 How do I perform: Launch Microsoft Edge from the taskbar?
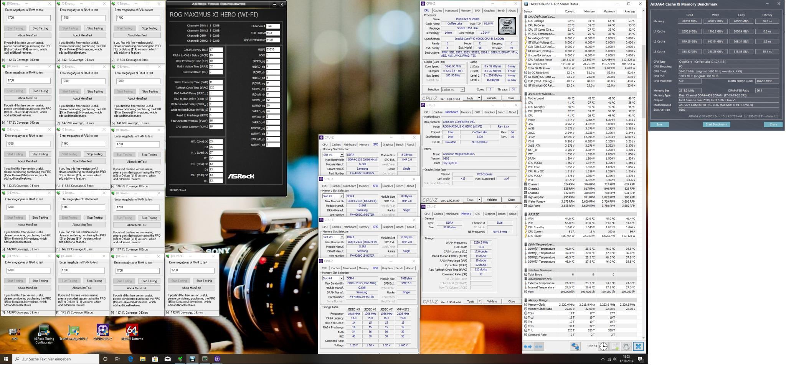tap(130, 359)
